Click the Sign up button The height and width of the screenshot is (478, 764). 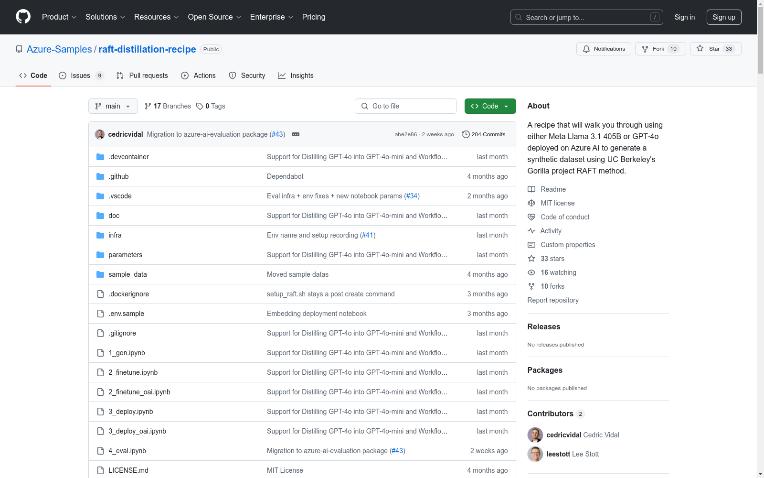pyautogui.click(x=724, y=17)
